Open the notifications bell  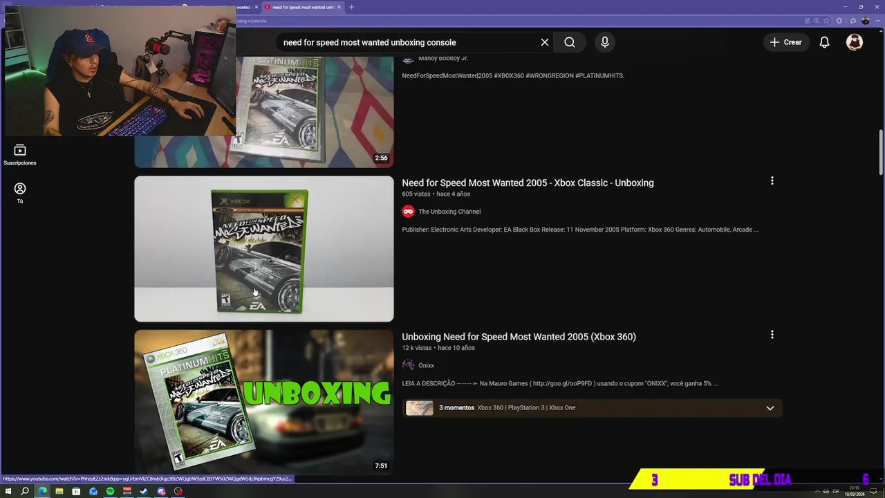tap(824, 42)
